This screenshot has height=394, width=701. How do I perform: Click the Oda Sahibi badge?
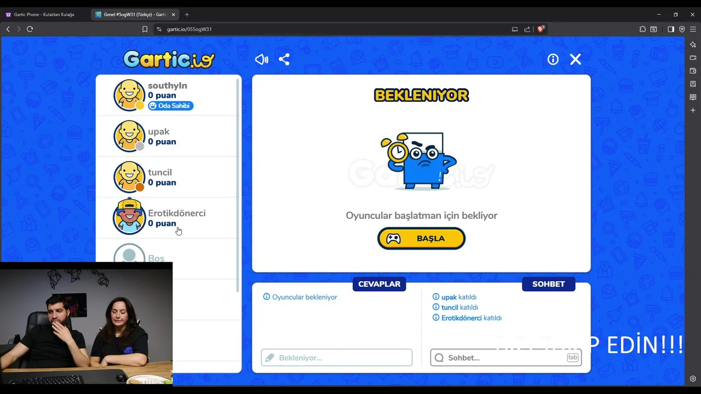[x=171, y=106]
